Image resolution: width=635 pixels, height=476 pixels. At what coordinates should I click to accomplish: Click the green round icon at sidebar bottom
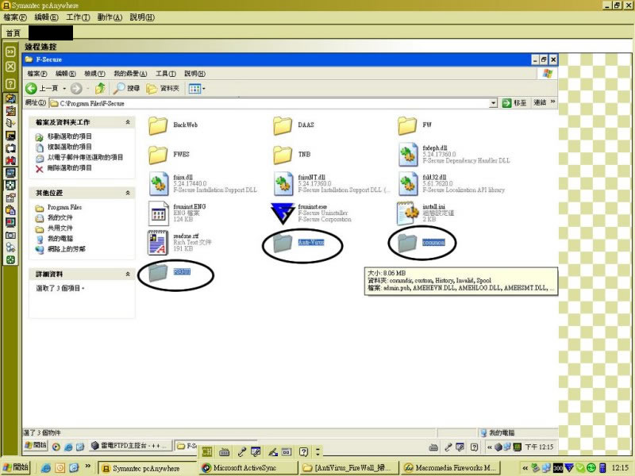10,260
